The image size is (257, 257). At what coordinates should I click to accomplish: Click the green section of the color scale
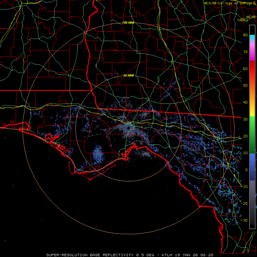tap(252, 135)
